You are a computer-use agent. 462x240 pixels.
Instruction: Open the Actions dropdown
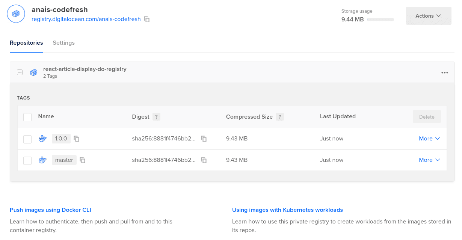pyautogui.click(x=429, y=16)
